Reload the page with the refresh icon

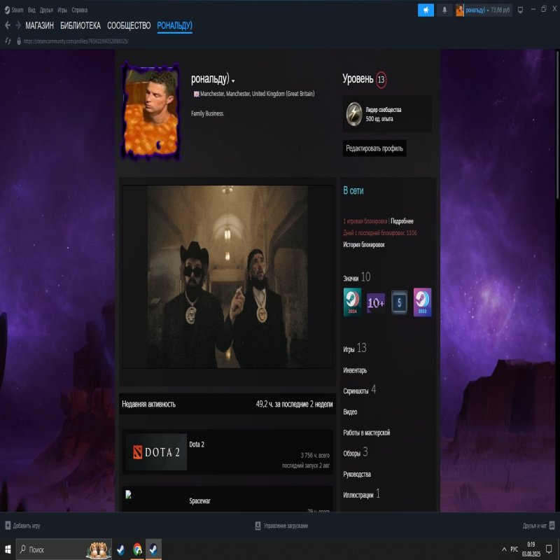8,41
